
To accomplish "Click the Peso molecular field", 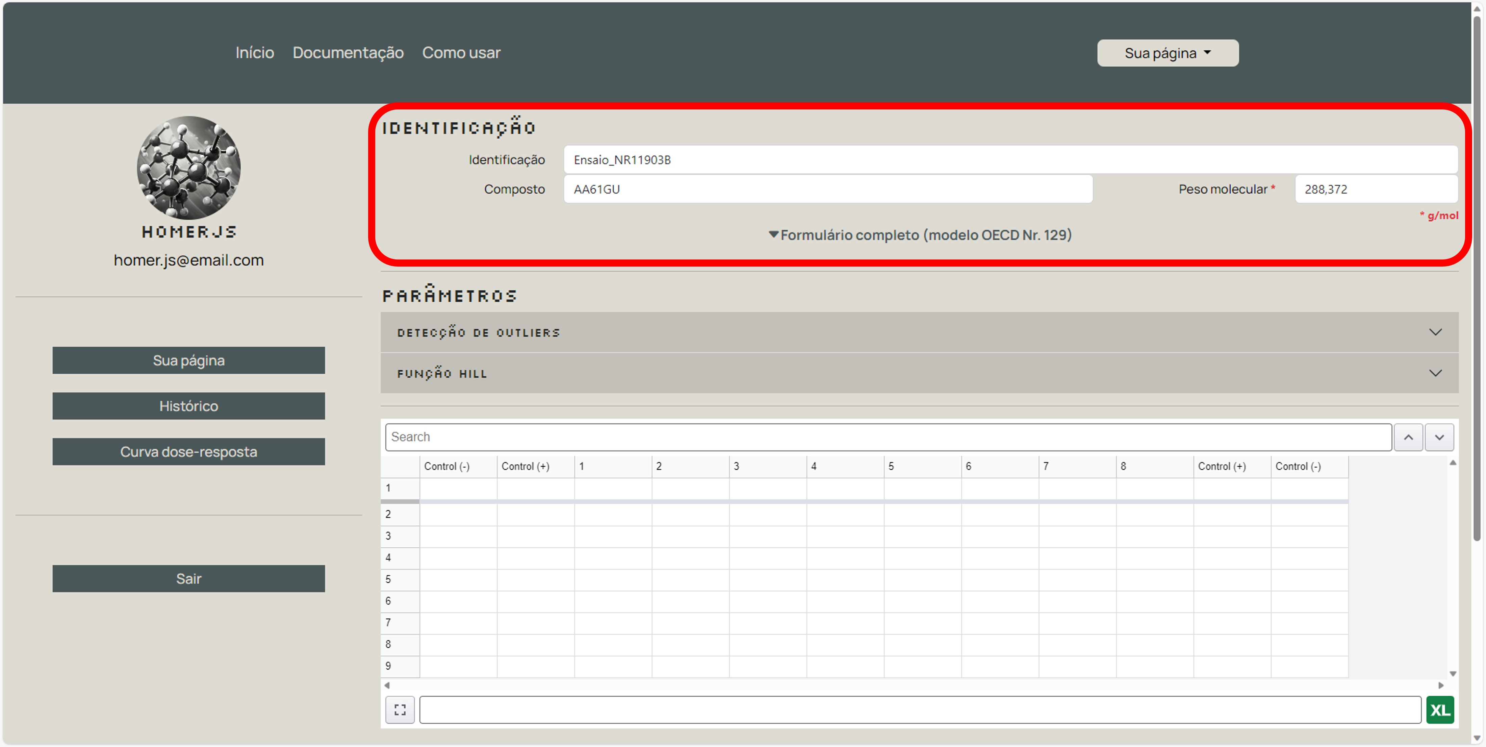I will (1376, 189).
